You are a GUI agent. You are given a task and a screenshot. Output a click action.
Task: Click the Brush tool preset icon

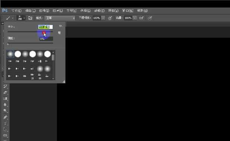[x=8, y=18]
